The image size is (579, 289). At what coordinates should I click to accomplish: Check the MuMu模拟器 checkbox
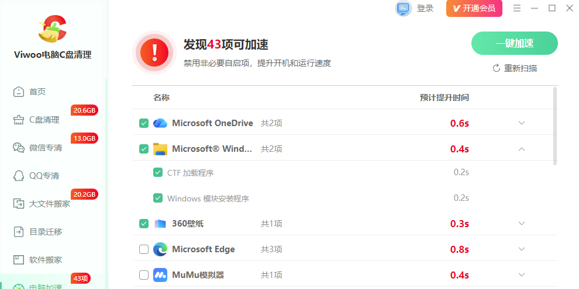[144, 275]
